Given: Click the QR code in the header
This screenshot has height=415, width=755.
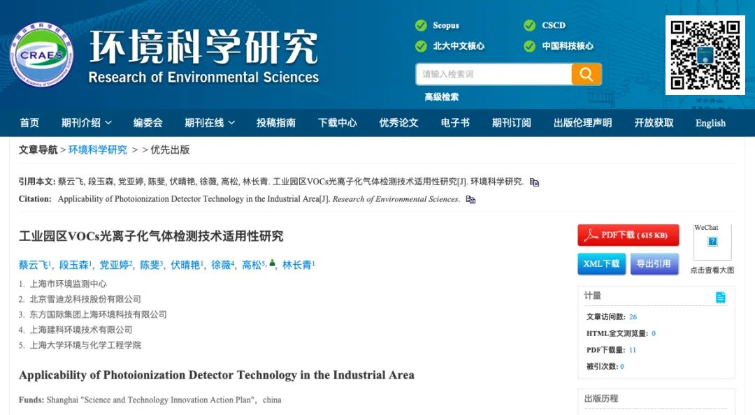Looking at the screenshot, I should click(705, 54).
